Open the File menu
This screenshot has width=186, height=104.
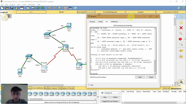click(2, 4)
